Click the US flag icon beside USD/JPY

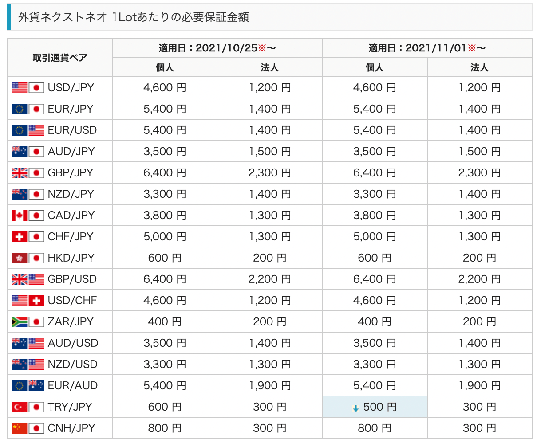click(20, 88)
